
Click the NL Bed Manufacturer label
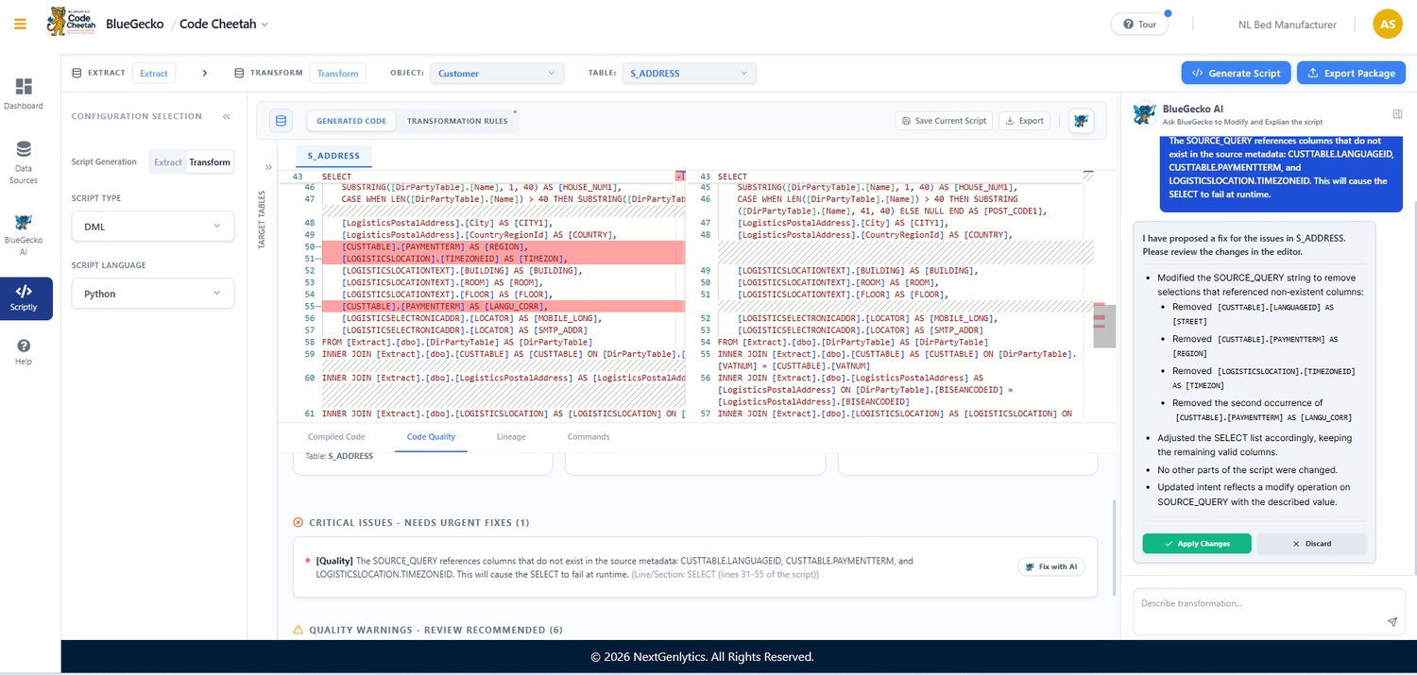1288,25
